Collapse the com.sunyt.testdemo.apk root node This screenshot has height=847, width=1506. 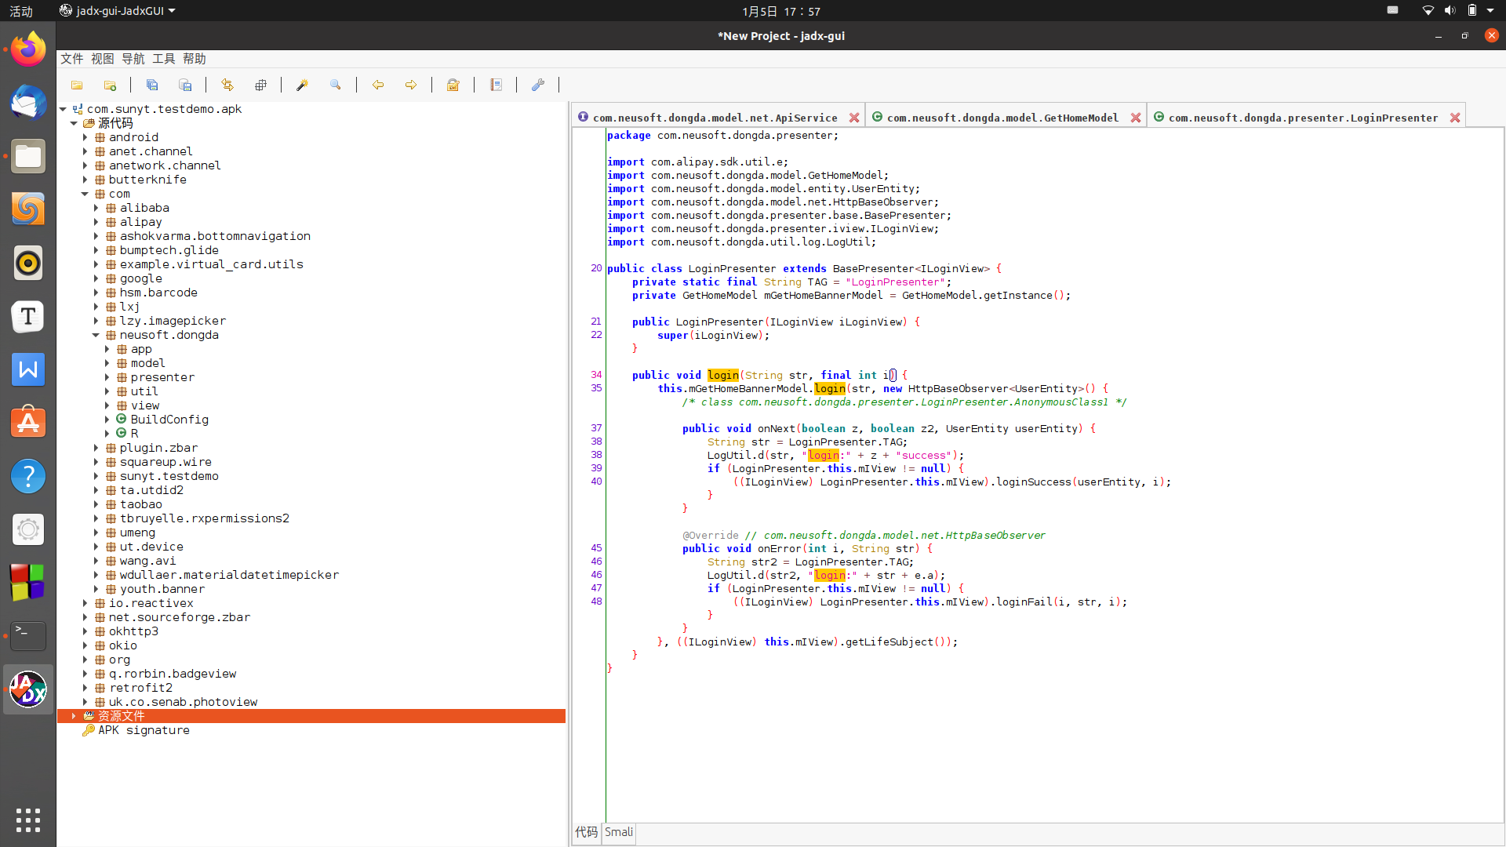(64, 109)
